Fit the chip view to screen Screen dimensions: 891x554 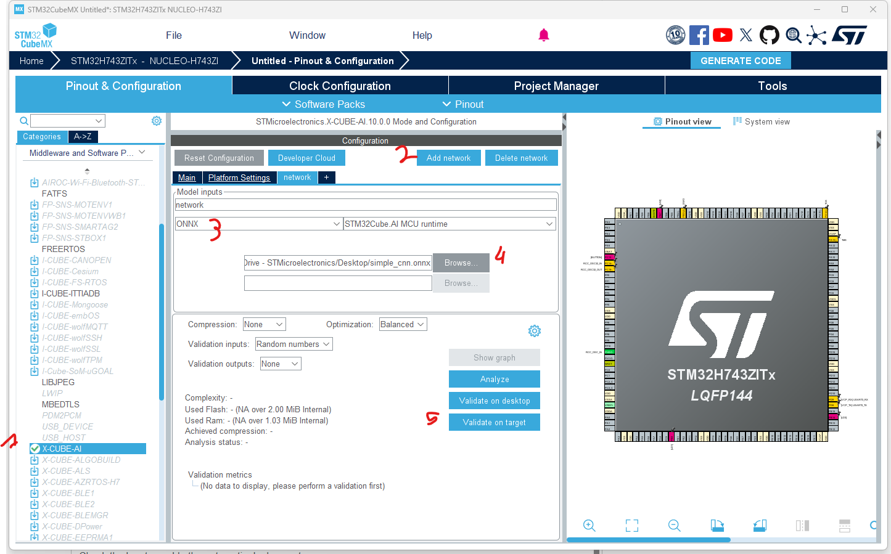(631, 526)
